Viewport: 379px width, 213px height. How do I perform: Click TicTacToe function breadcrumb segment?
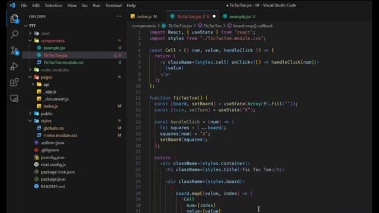[212, 26]
